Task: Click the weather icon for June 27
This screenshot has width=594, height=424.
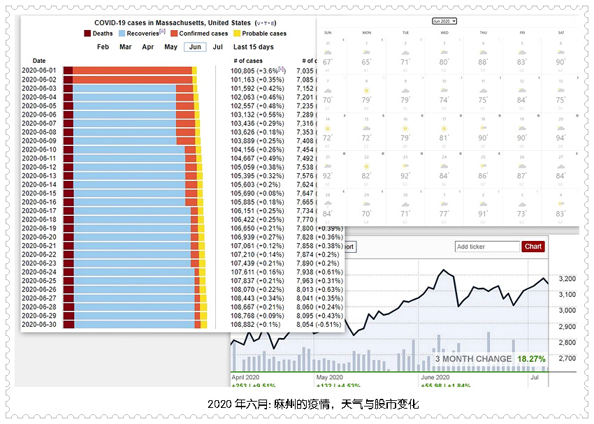Action: (x=561, y=166)
